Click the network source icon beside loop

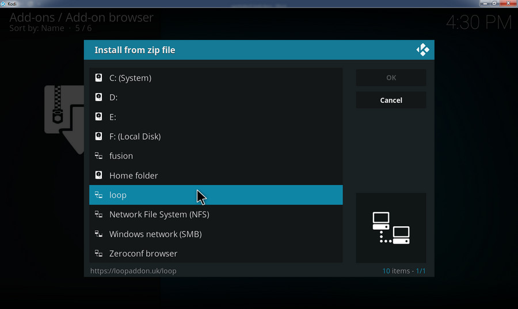click(98, 195)
